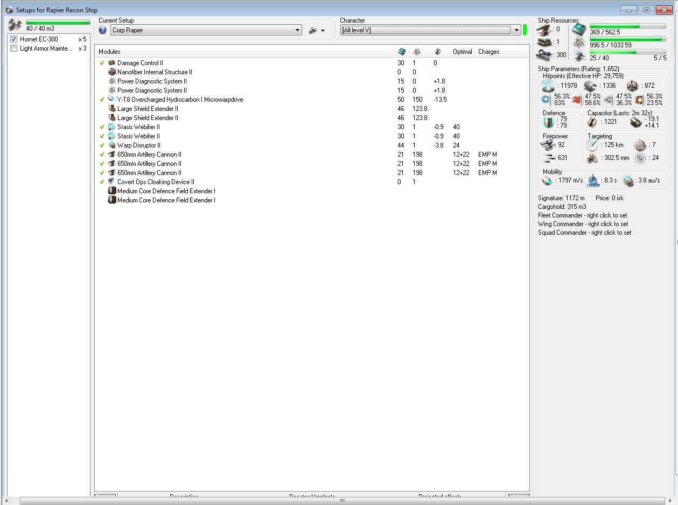Click Fleet Commander - right click to set

tap(583, 215)
